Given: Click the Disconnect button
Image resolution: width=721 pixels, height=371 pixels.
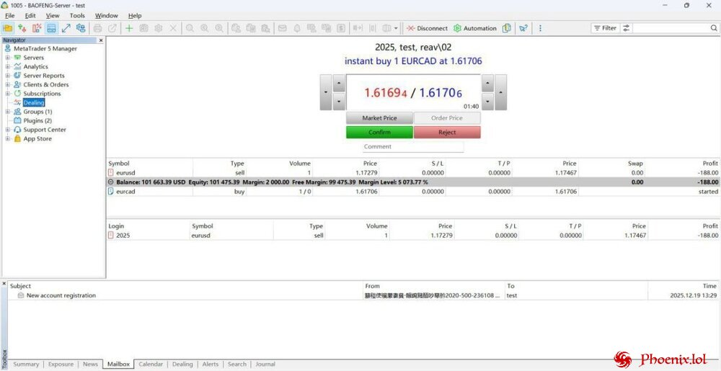Looking at the screenshot, I should tap(427, 28).
